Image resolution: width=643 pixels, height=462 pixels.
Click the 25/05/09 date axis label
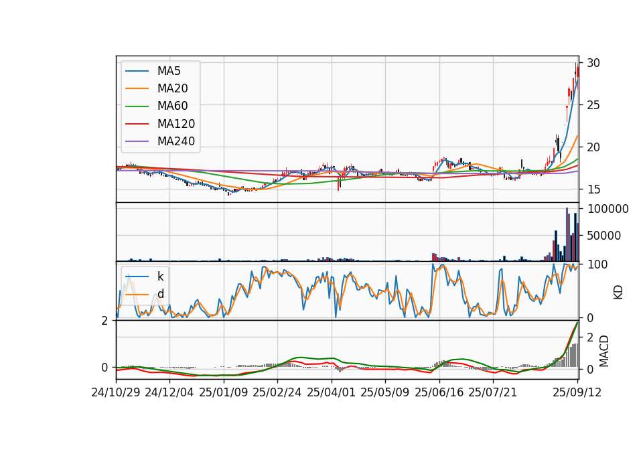click(x=385, y=393)
